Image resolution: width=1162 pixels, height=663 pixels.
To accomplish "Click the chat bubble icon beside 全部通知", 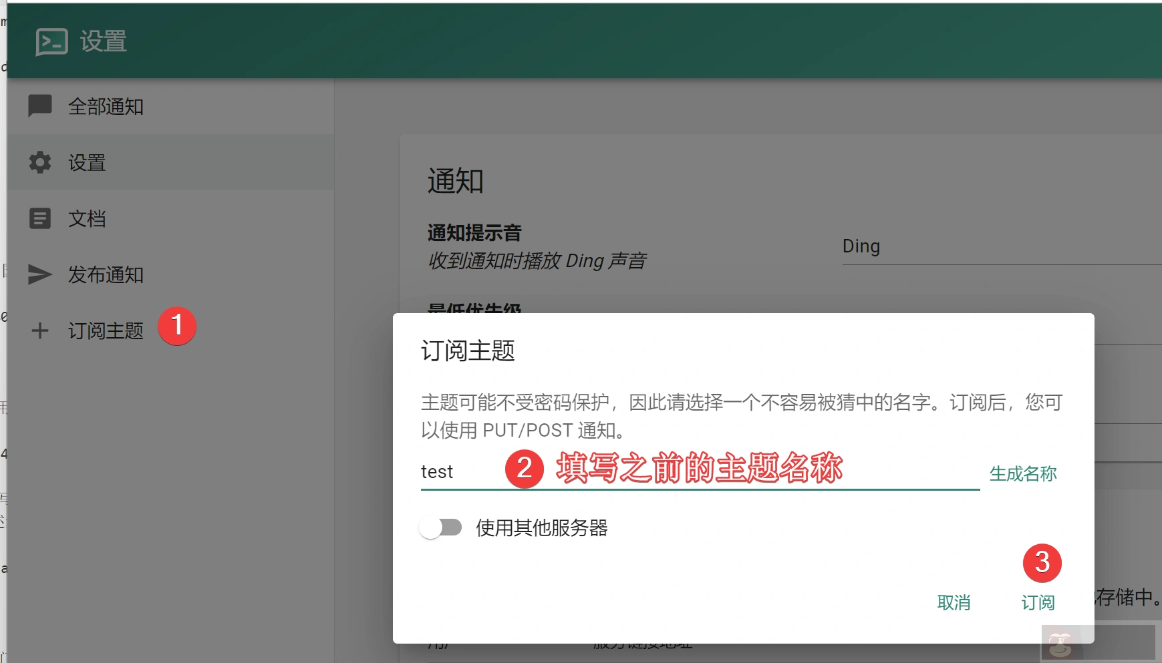I will click(x=40, y=106).
